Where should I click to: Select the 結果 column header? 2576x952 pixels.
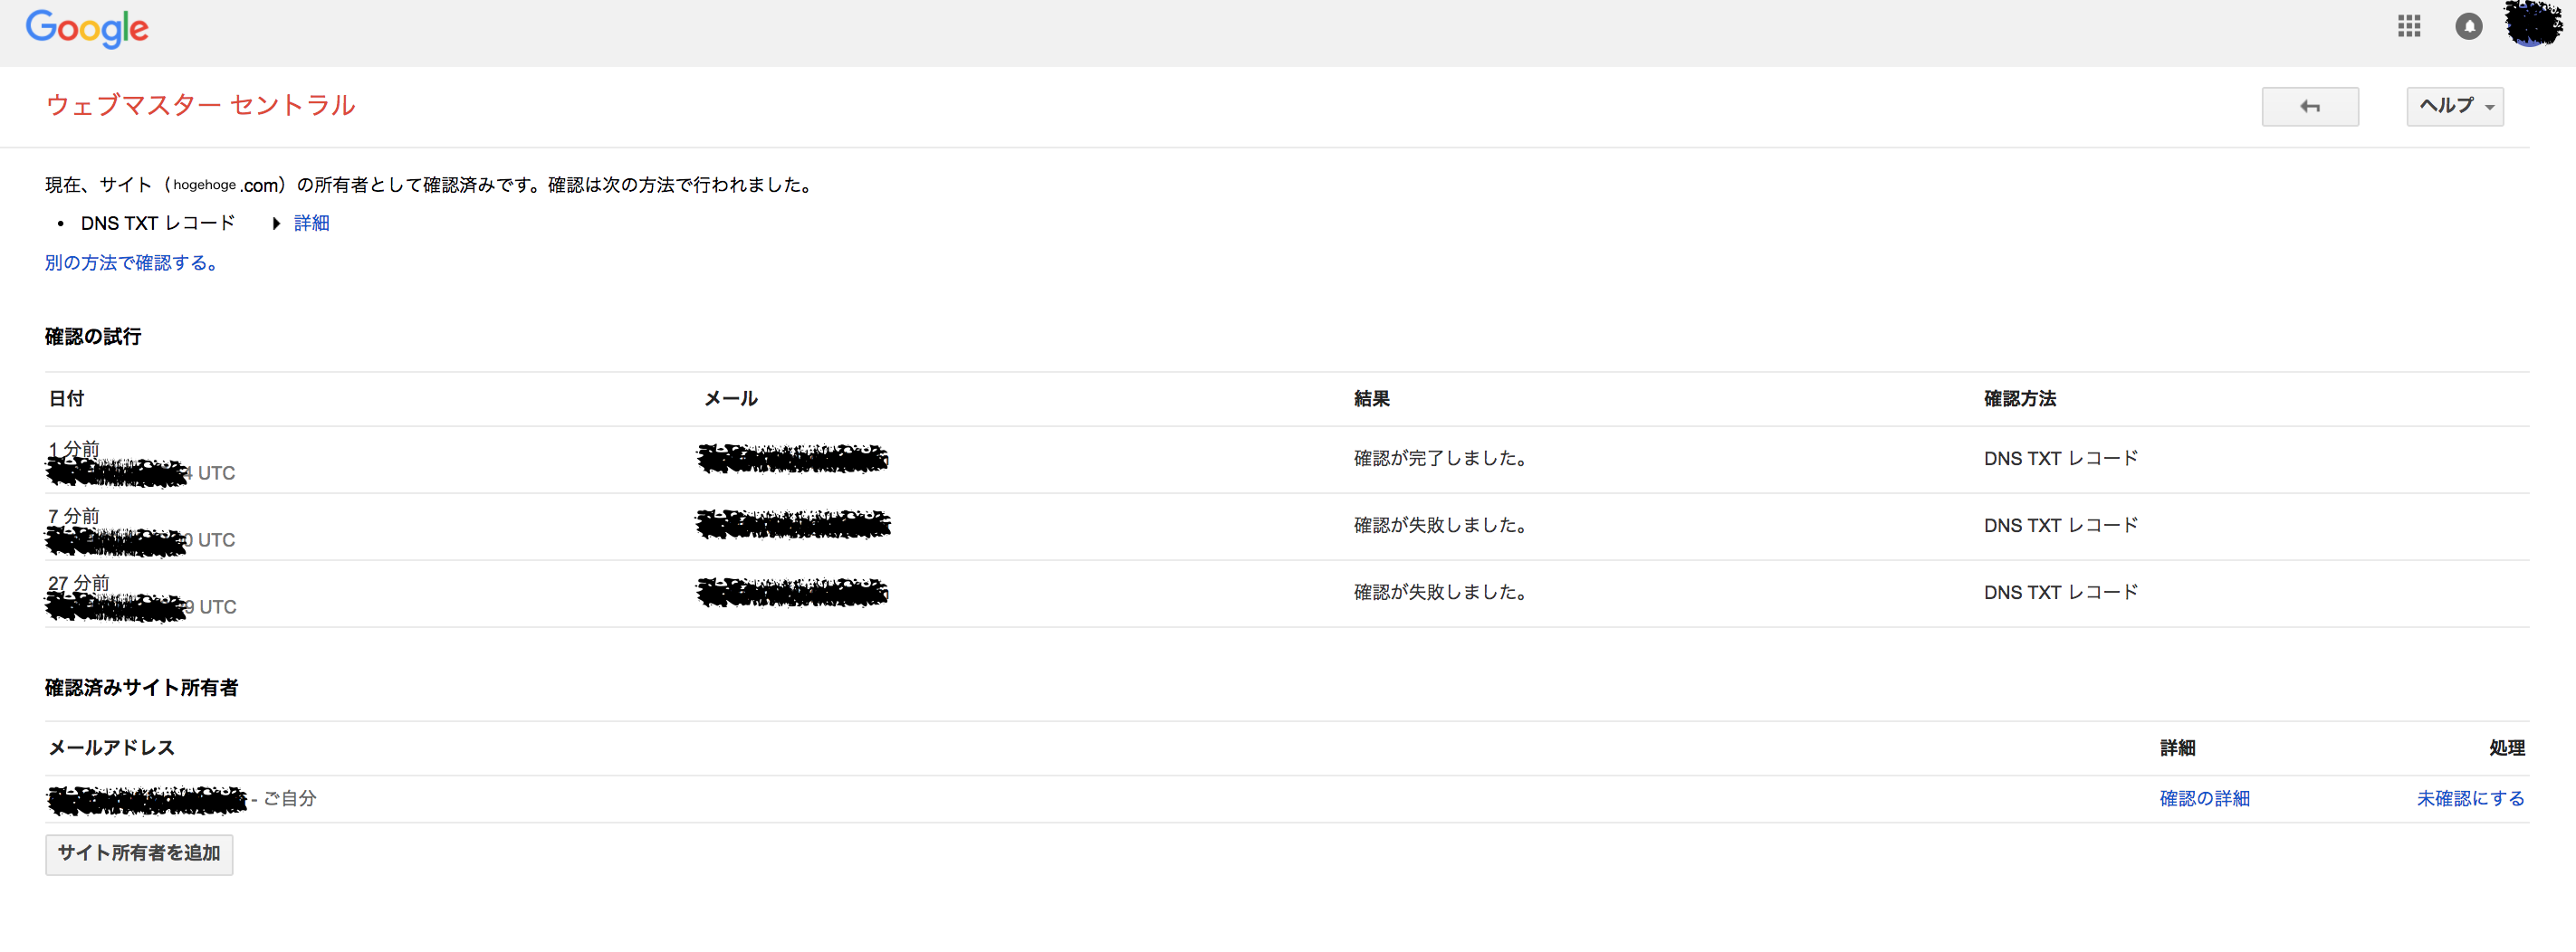[x=1372, y=398]
